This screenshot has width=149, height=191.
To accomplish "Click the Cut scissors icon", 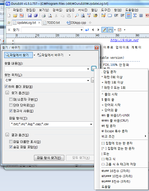I will click(56, 16).
